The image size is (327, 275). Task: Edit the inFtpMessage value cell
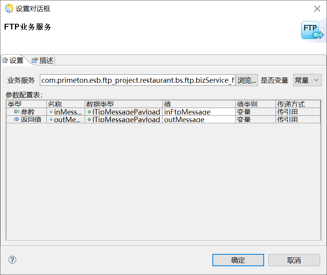[x=199, y=112]
